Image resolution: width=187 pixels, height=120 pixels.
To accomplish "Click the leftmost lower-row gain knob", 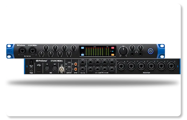I will (41, 54).
